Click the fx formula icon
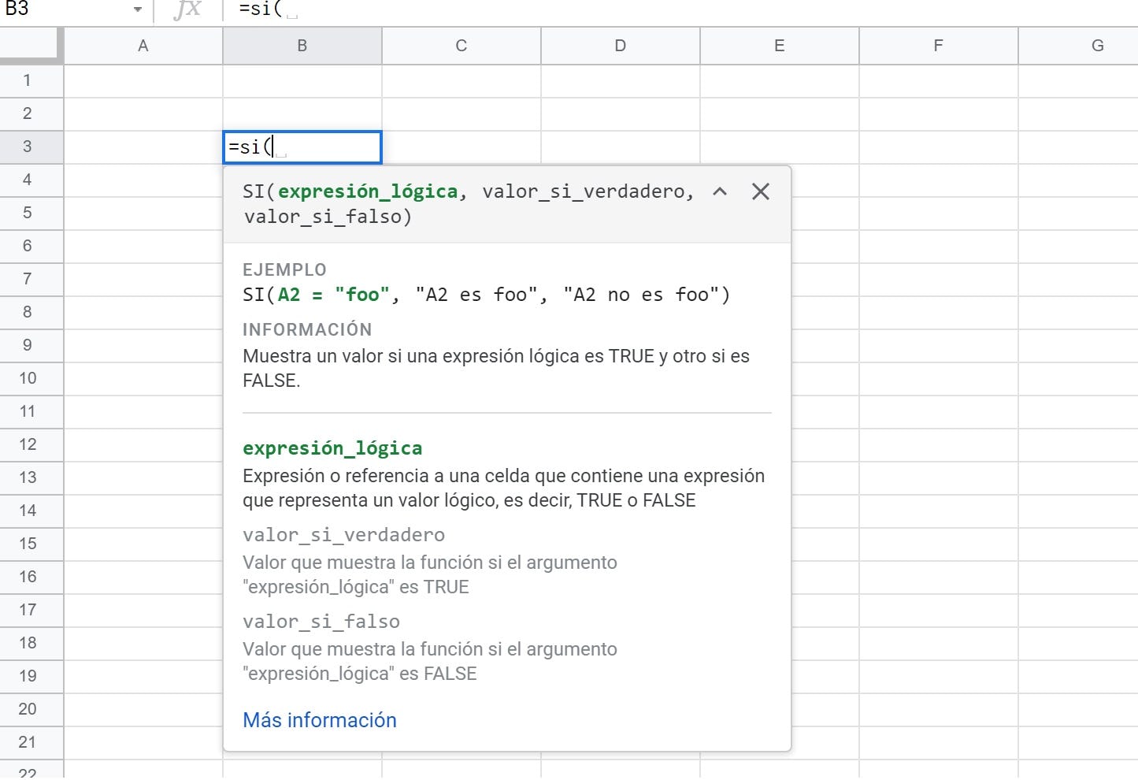 [x=187, y=9]
